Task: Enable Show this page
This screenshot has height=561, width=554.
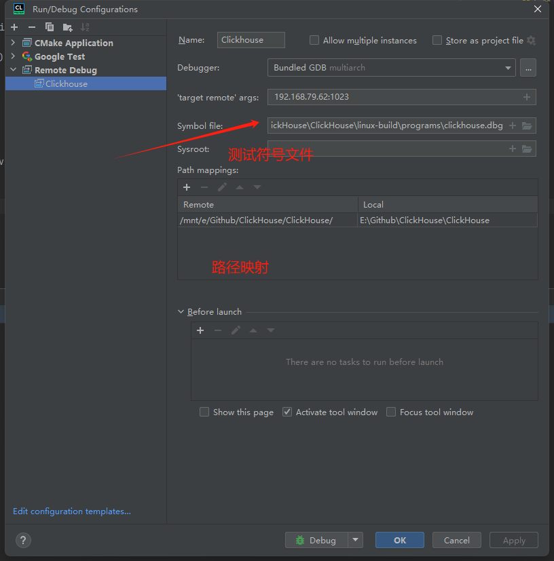Action: (x=204, y=412)
